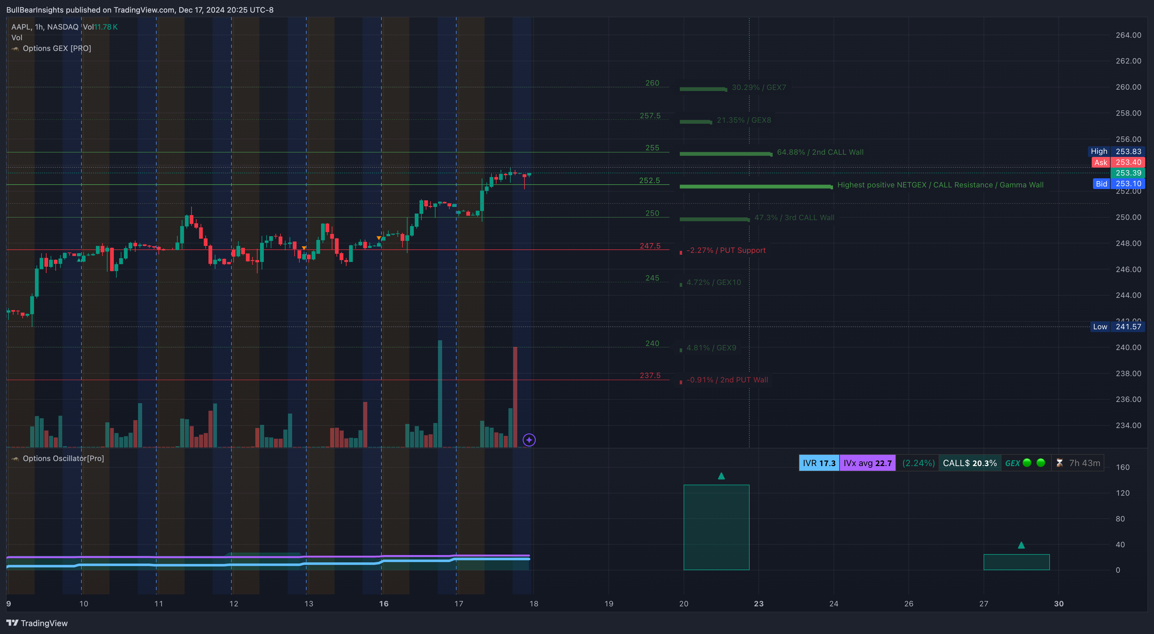Click the -0.91% / 2nd PUT Wall label
Viewport: 1154px width, 634px height.
point(727,380)
